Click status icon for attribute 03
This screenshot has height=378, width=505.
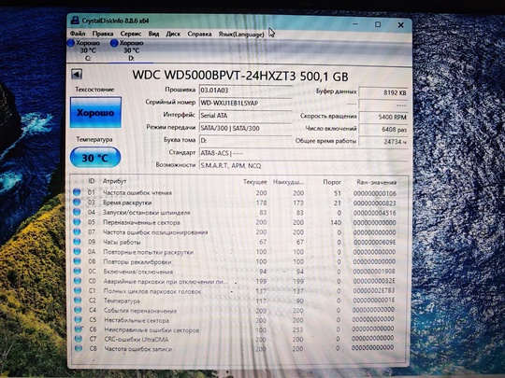(77, 203)
